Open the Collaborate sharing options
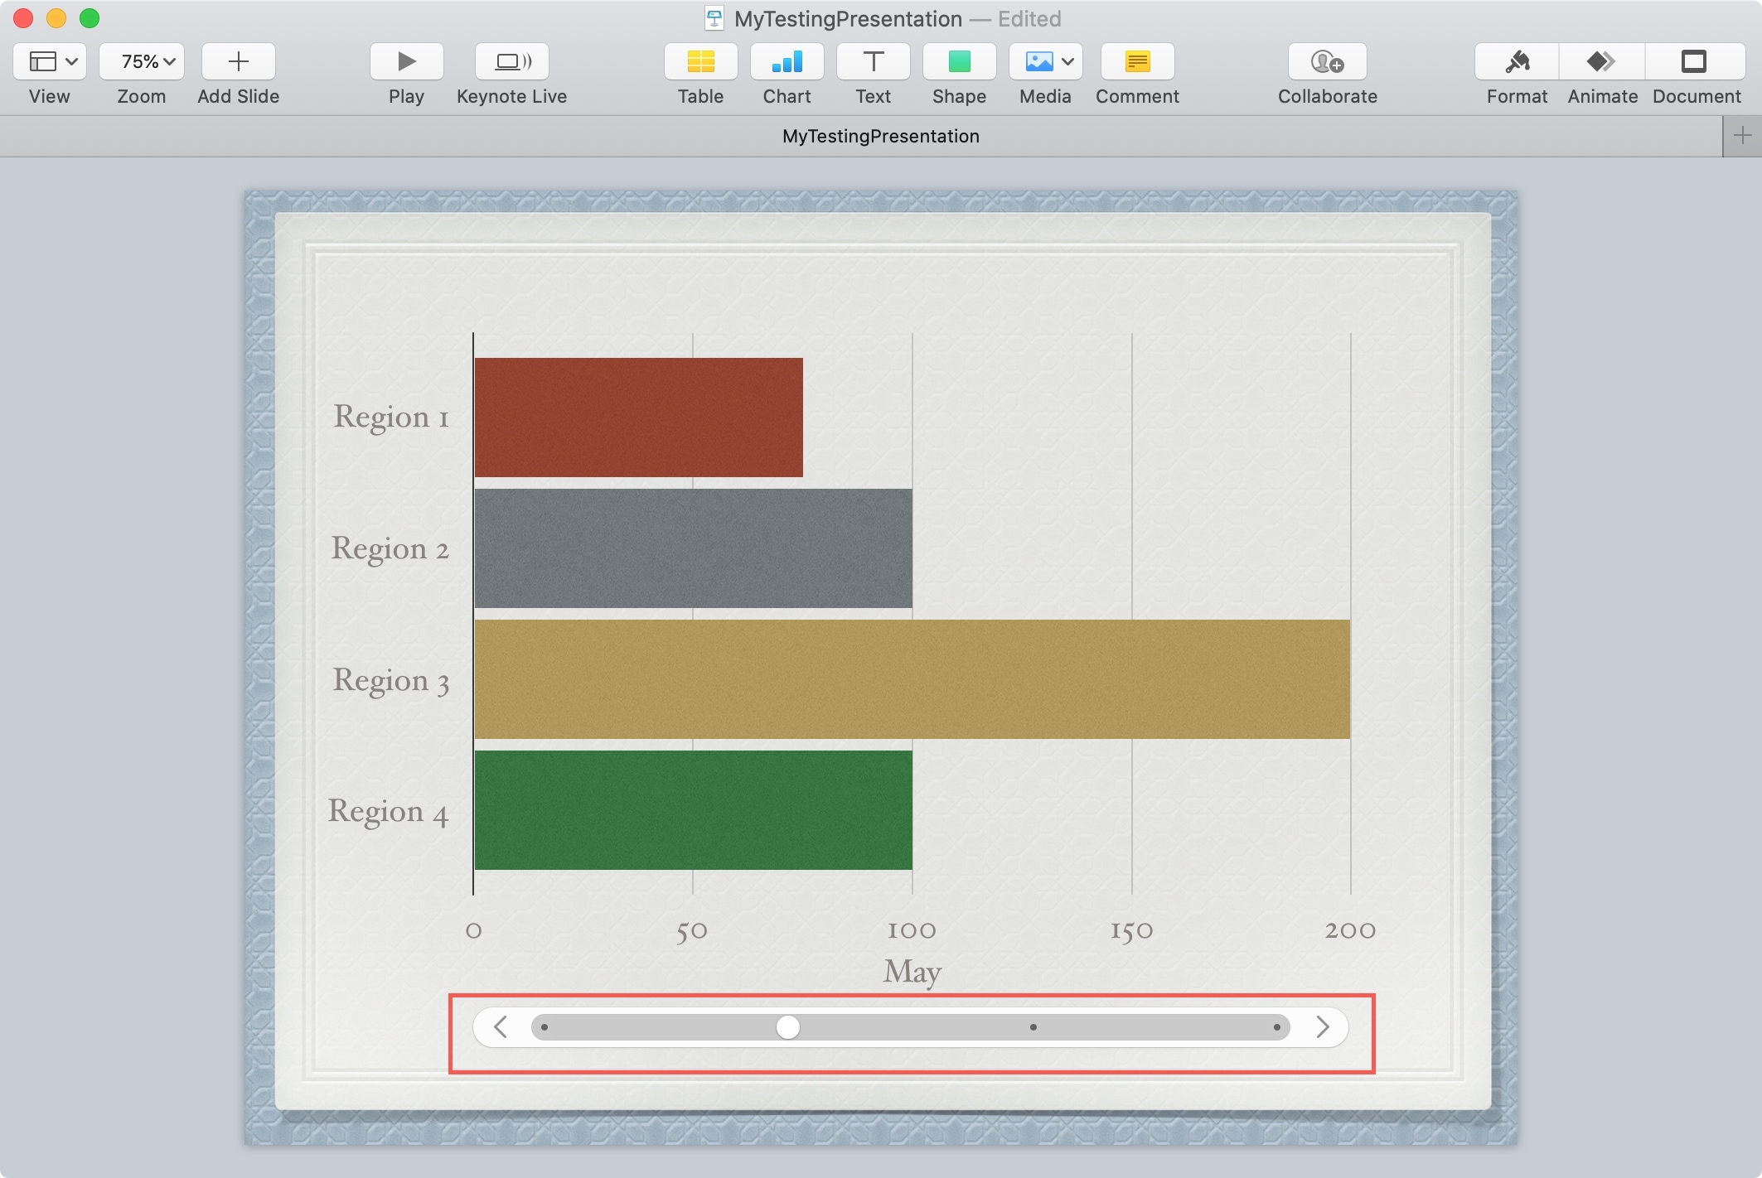This screenshot has width=1762, height=1178. click(x=1327, y=61)
